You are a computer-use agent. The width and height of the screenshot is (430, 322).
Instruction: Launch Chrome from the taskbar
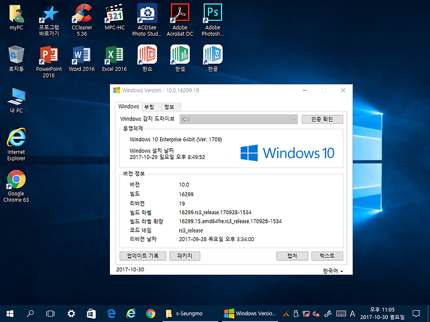(150, 314)
